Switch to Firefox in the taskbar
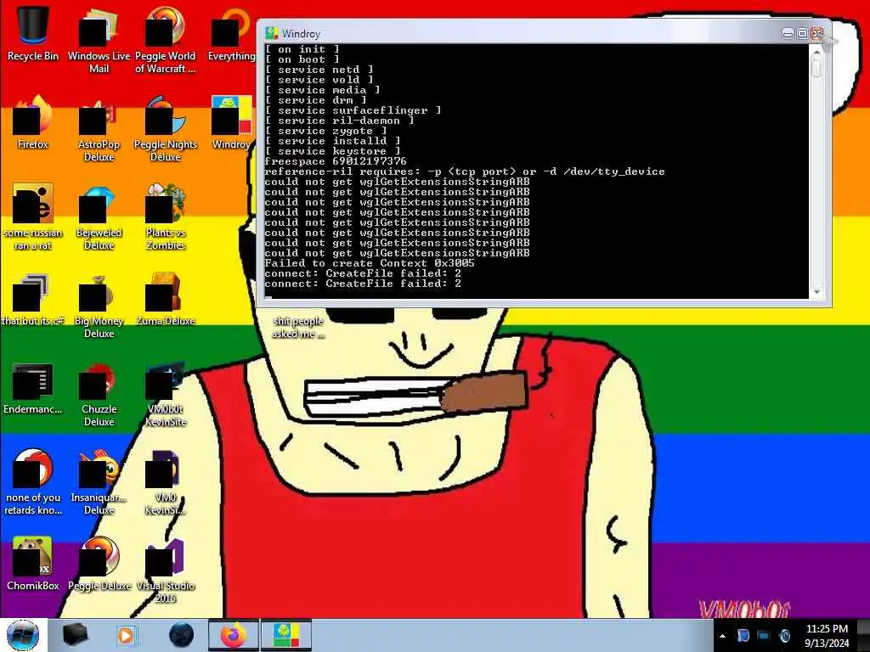The width and height of the screenshot is (870, 652). point(233,635)
